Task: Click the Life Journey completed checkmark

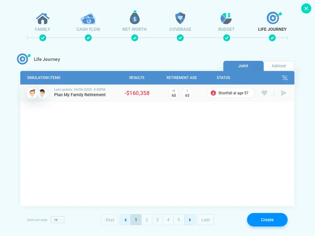Action: point(272,38)
